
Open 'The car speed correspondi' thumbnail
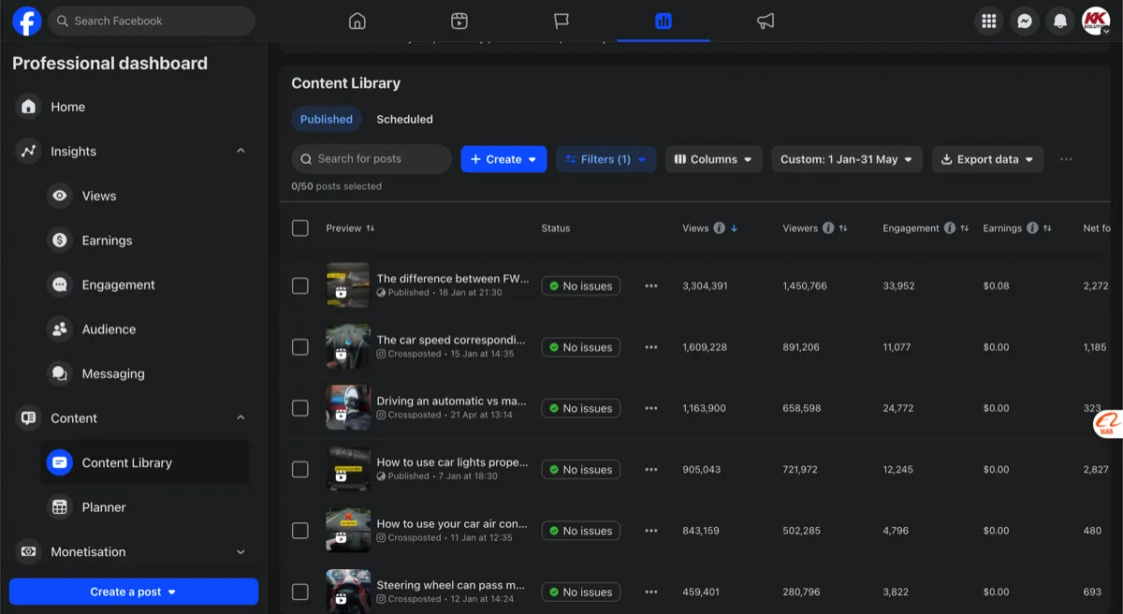[x=348, y=347]
